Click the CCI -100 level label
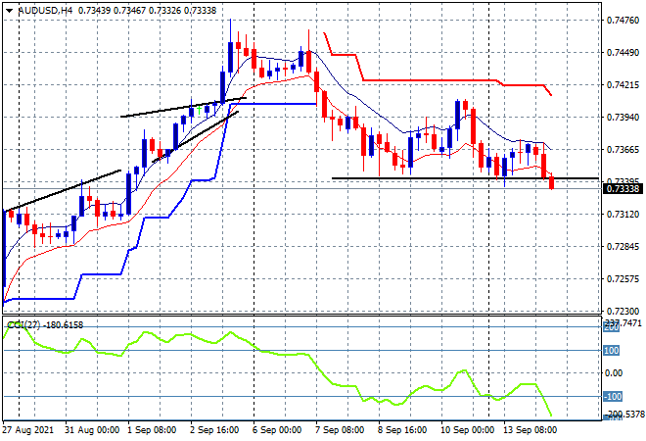The height and width of the screenshot is (441, 646). 612,397
